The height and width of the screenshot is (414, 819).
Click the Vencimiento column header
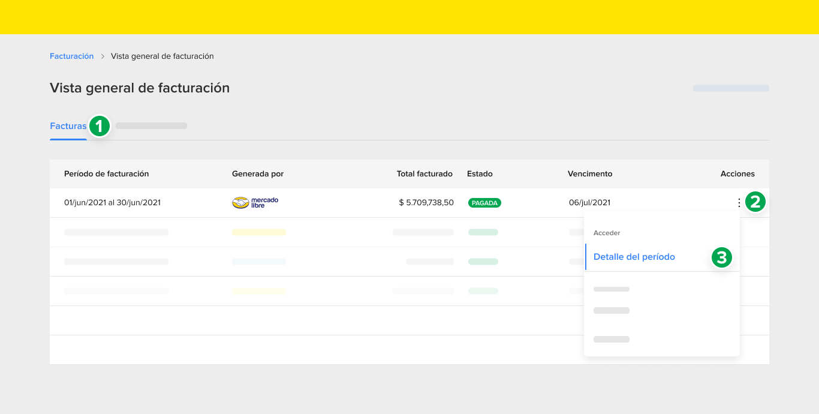click(590, 173)
